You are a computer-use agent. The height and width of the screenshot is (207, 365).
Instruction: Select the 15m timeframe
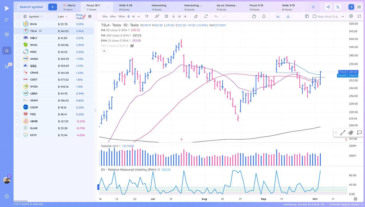point(105,16)
